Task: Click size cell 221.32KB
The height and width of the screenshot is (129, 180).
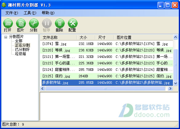Action: tap(86, 57)
